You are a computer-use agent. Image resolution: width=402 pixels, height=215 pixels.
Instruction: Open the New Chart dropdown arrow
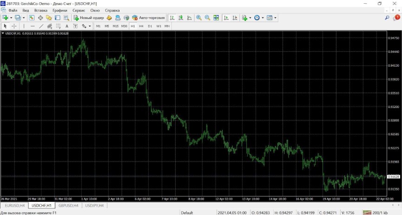tap(11, 18)
